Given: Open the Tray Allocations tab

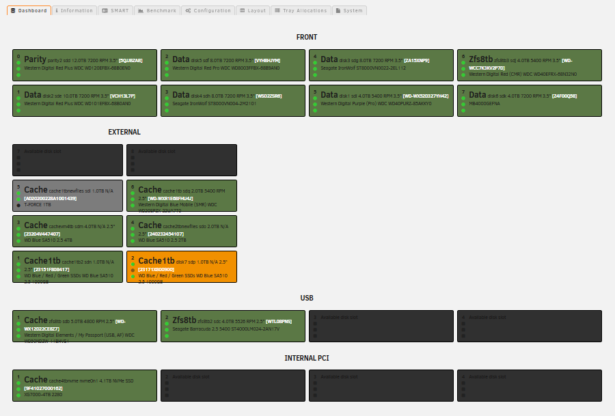Looking at the screenshot, I should coord(301,10).
